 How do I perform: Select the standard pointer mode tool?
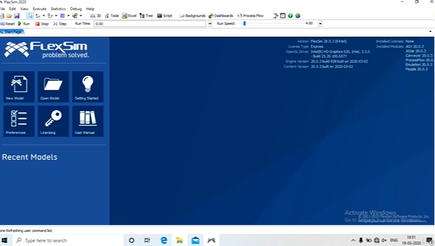[30, 16]
